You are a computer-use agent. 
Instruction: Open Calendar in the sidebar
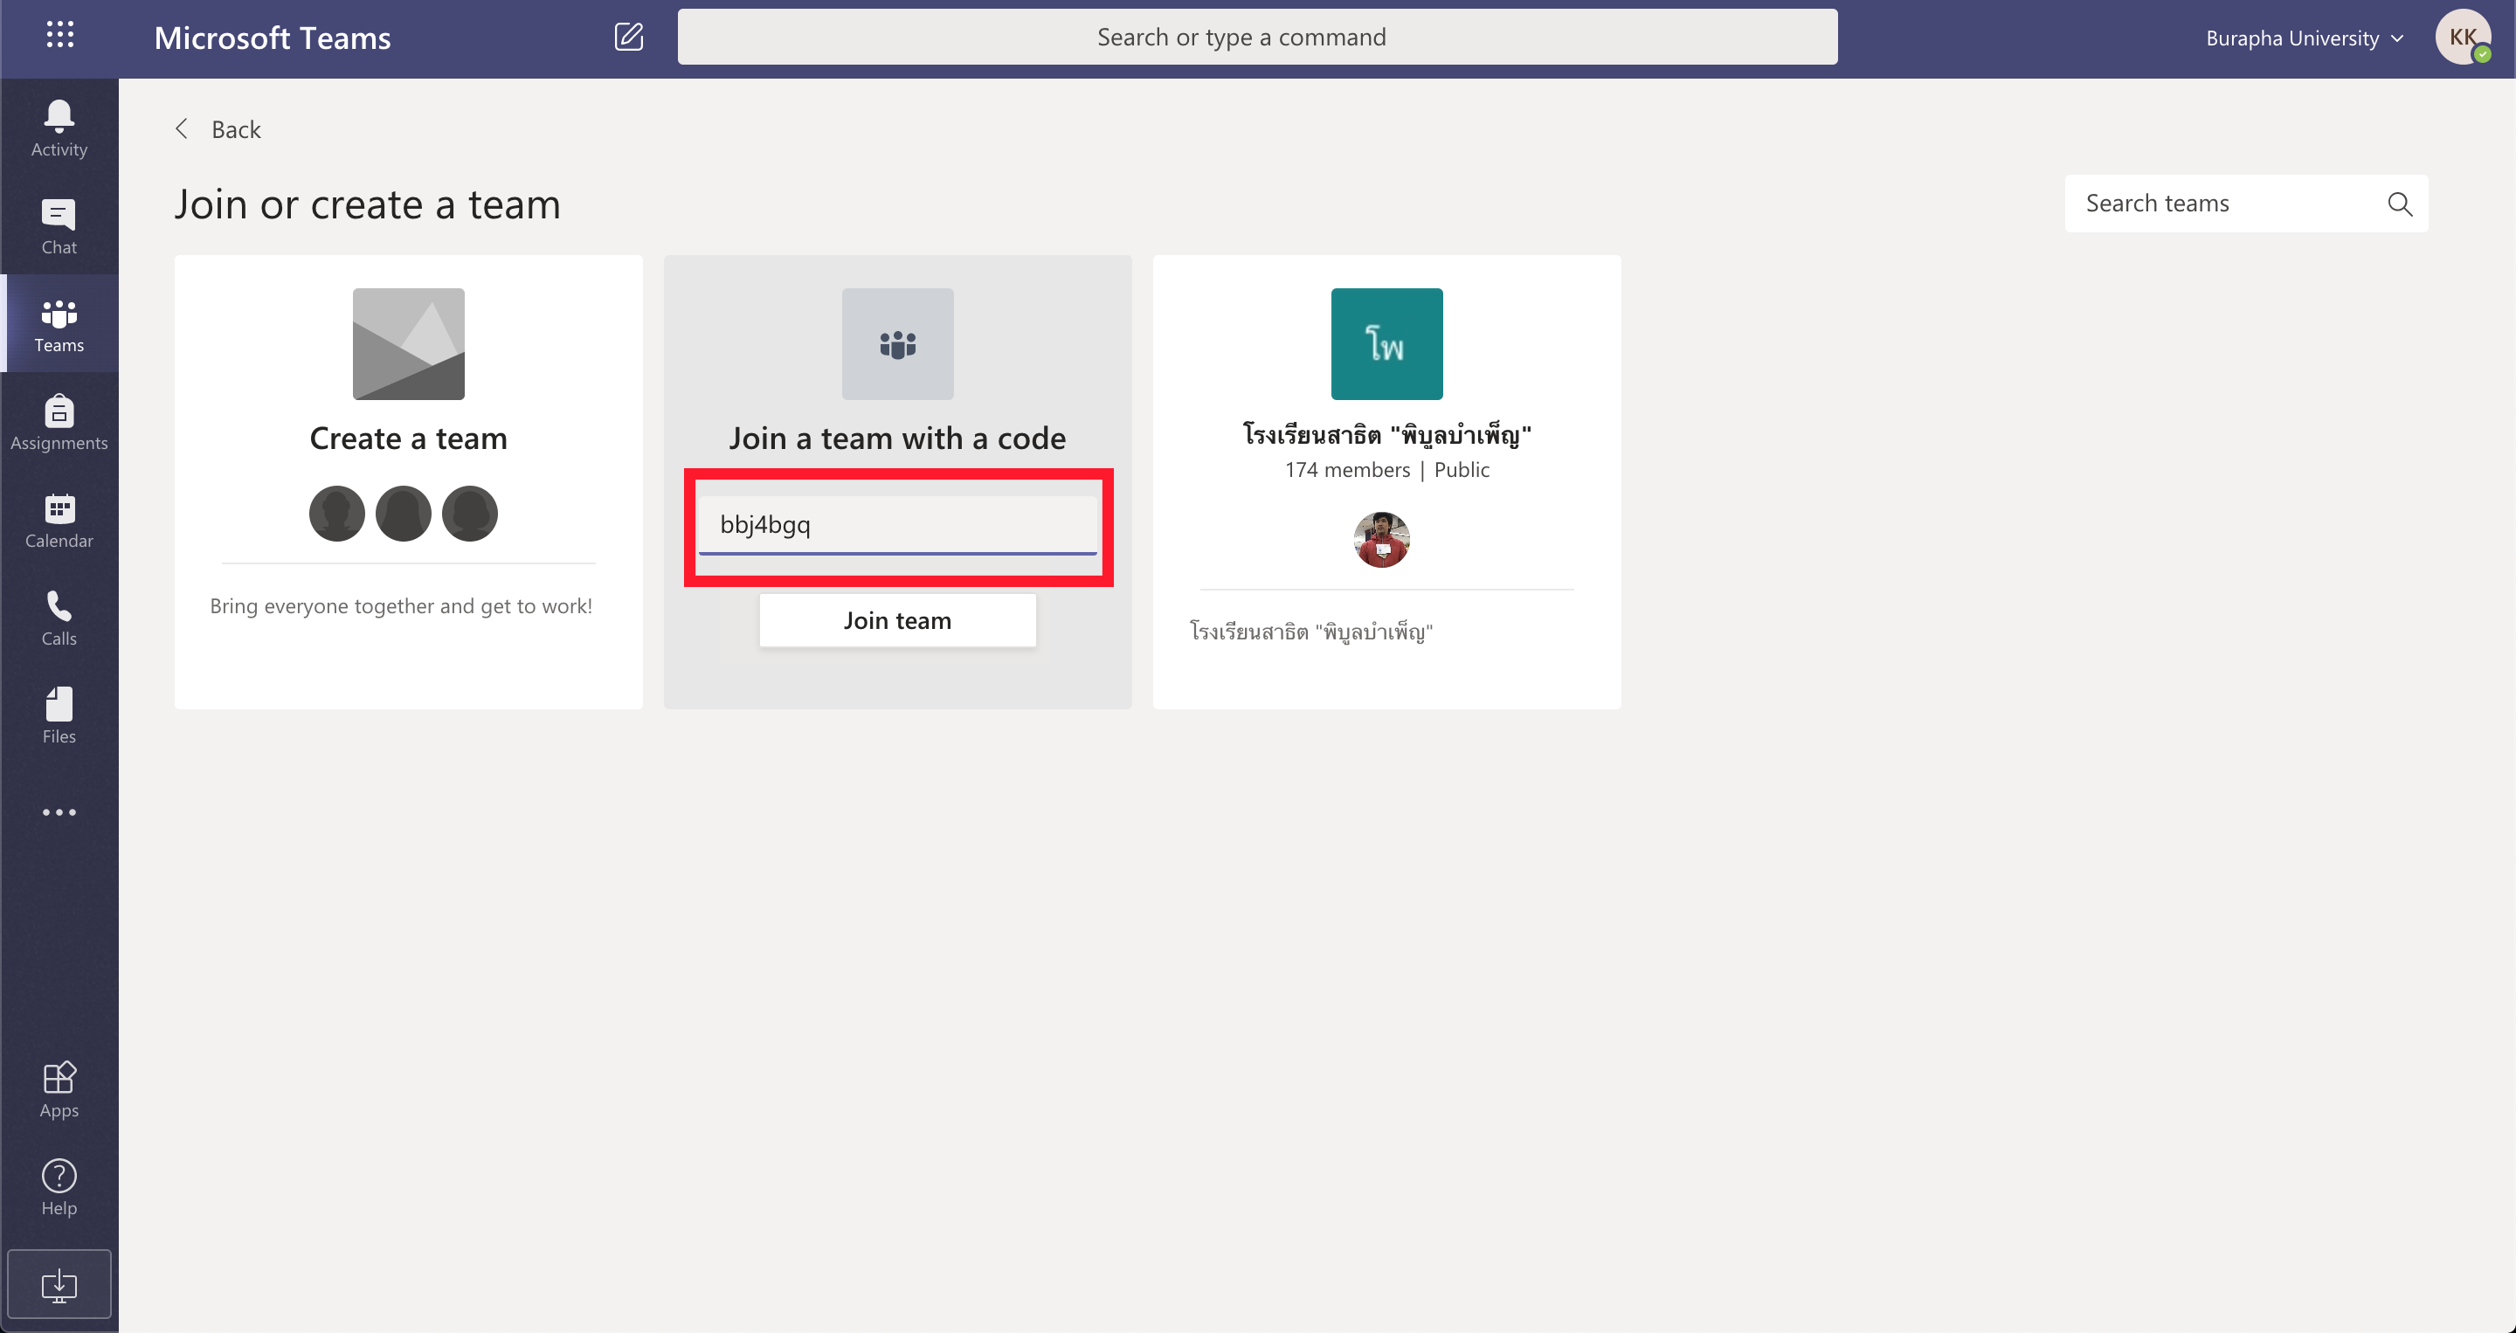[x=59, y=520]
